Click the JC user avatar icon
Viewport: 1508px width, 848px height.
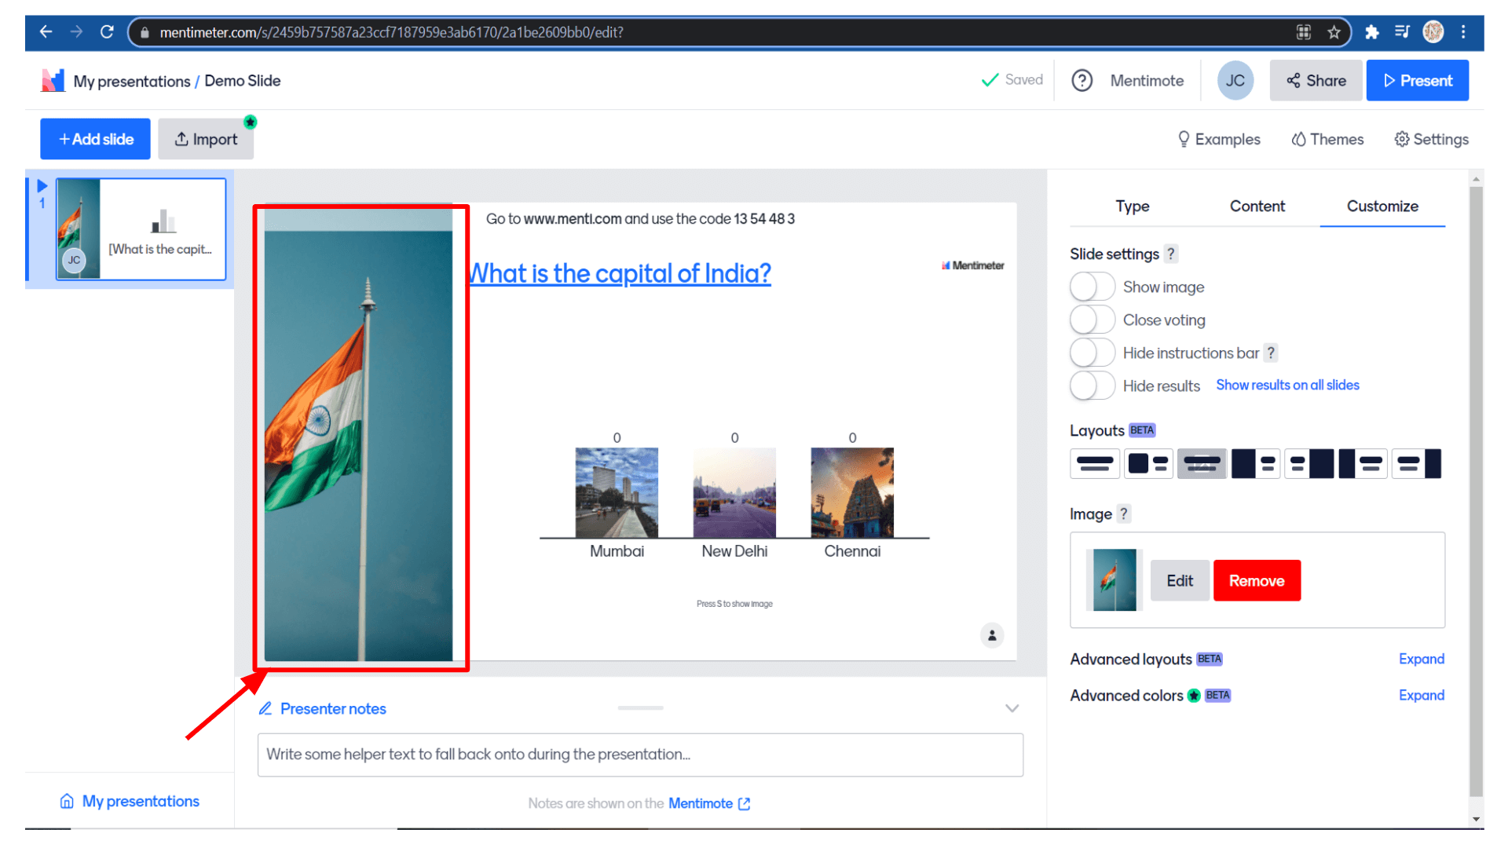(x=1235, y=81)
